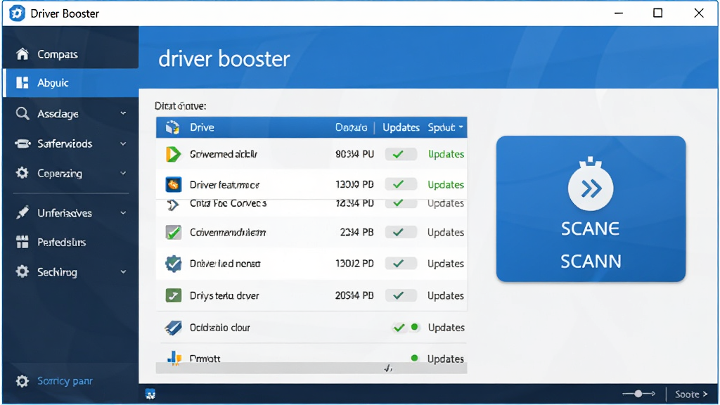
Task: Click the gray horizontal scrollbar below list
Action: coord(311,368)
